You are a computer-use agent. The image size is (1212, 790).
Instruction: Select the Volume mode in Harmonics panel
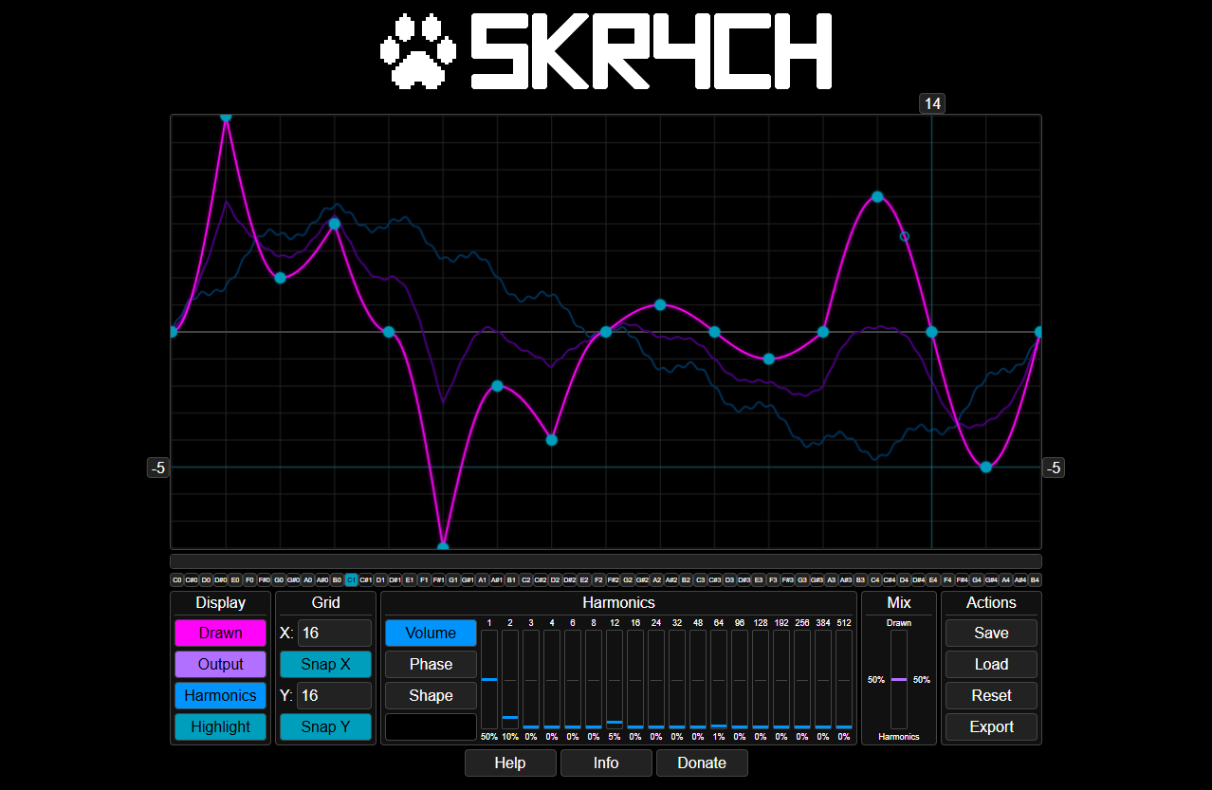click(x=431, y=633)
